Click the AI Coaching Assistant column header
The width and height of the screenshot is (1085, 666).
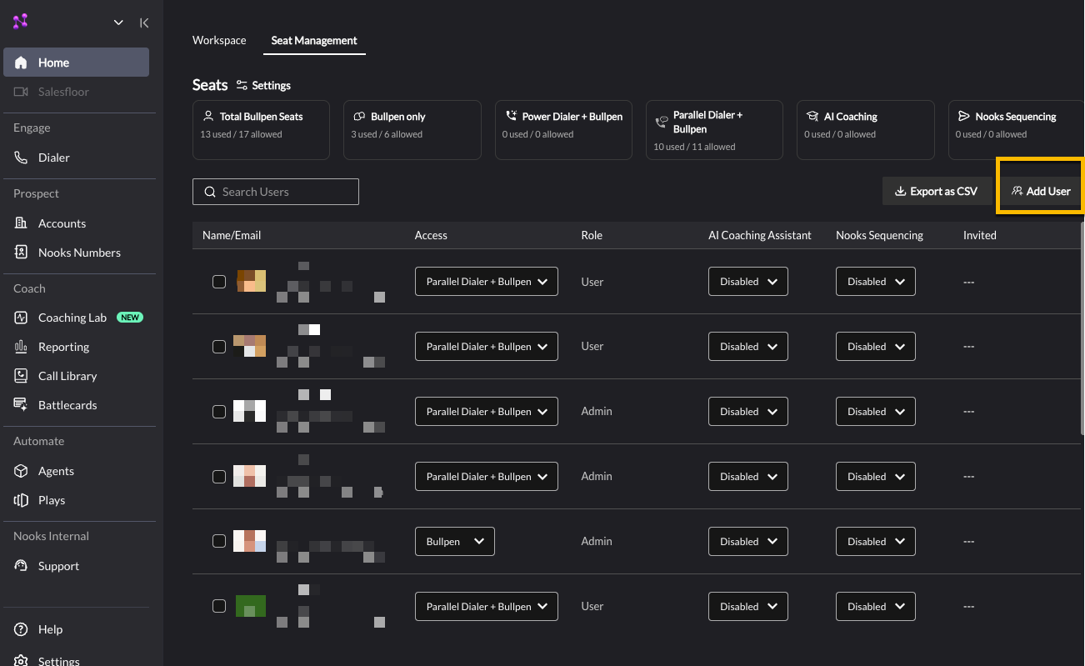click(760, 235)
